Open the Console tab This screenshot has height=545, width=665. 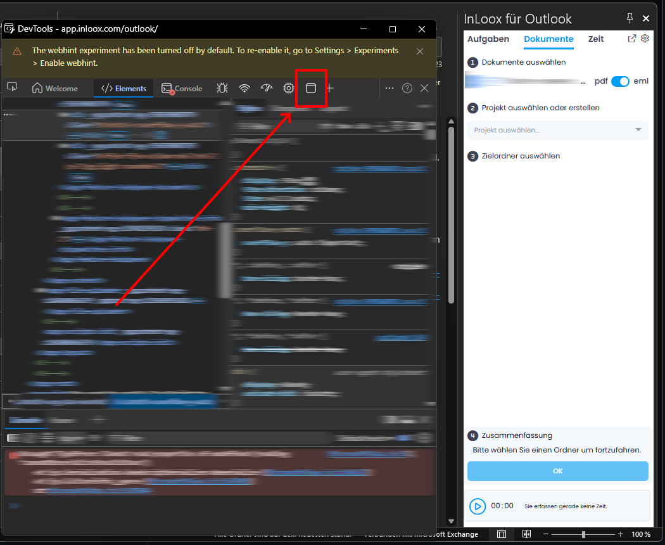click(x=182, y=88)
